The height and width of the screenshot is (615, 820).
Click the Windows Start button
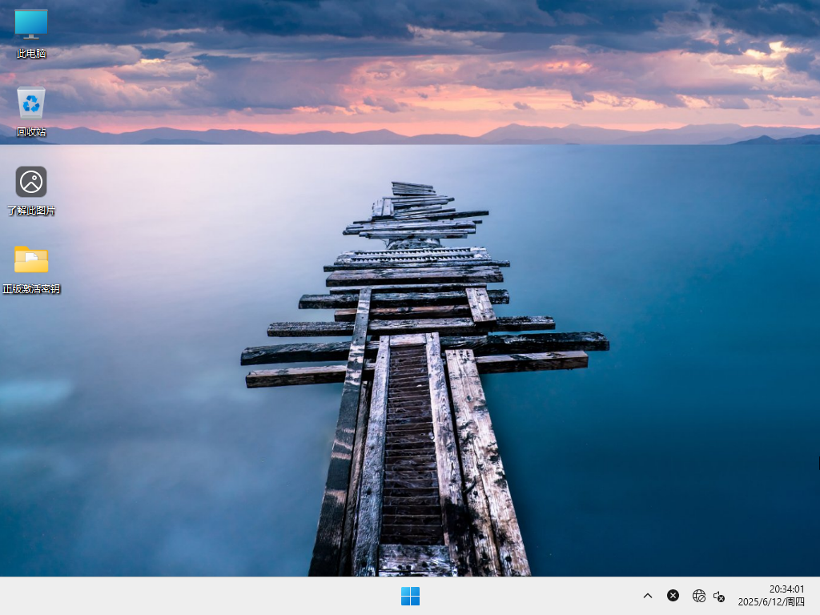click(x=410, y=596)
